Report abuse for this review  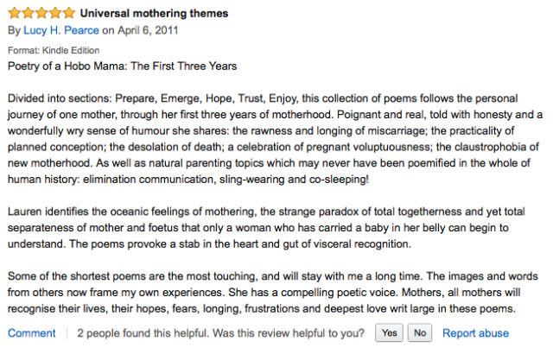point(475,333)
